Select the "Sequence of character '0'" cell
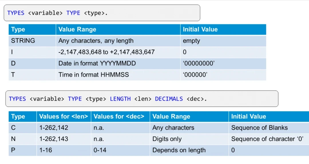This screenshot has width=309, height=164. pos(267,139)
